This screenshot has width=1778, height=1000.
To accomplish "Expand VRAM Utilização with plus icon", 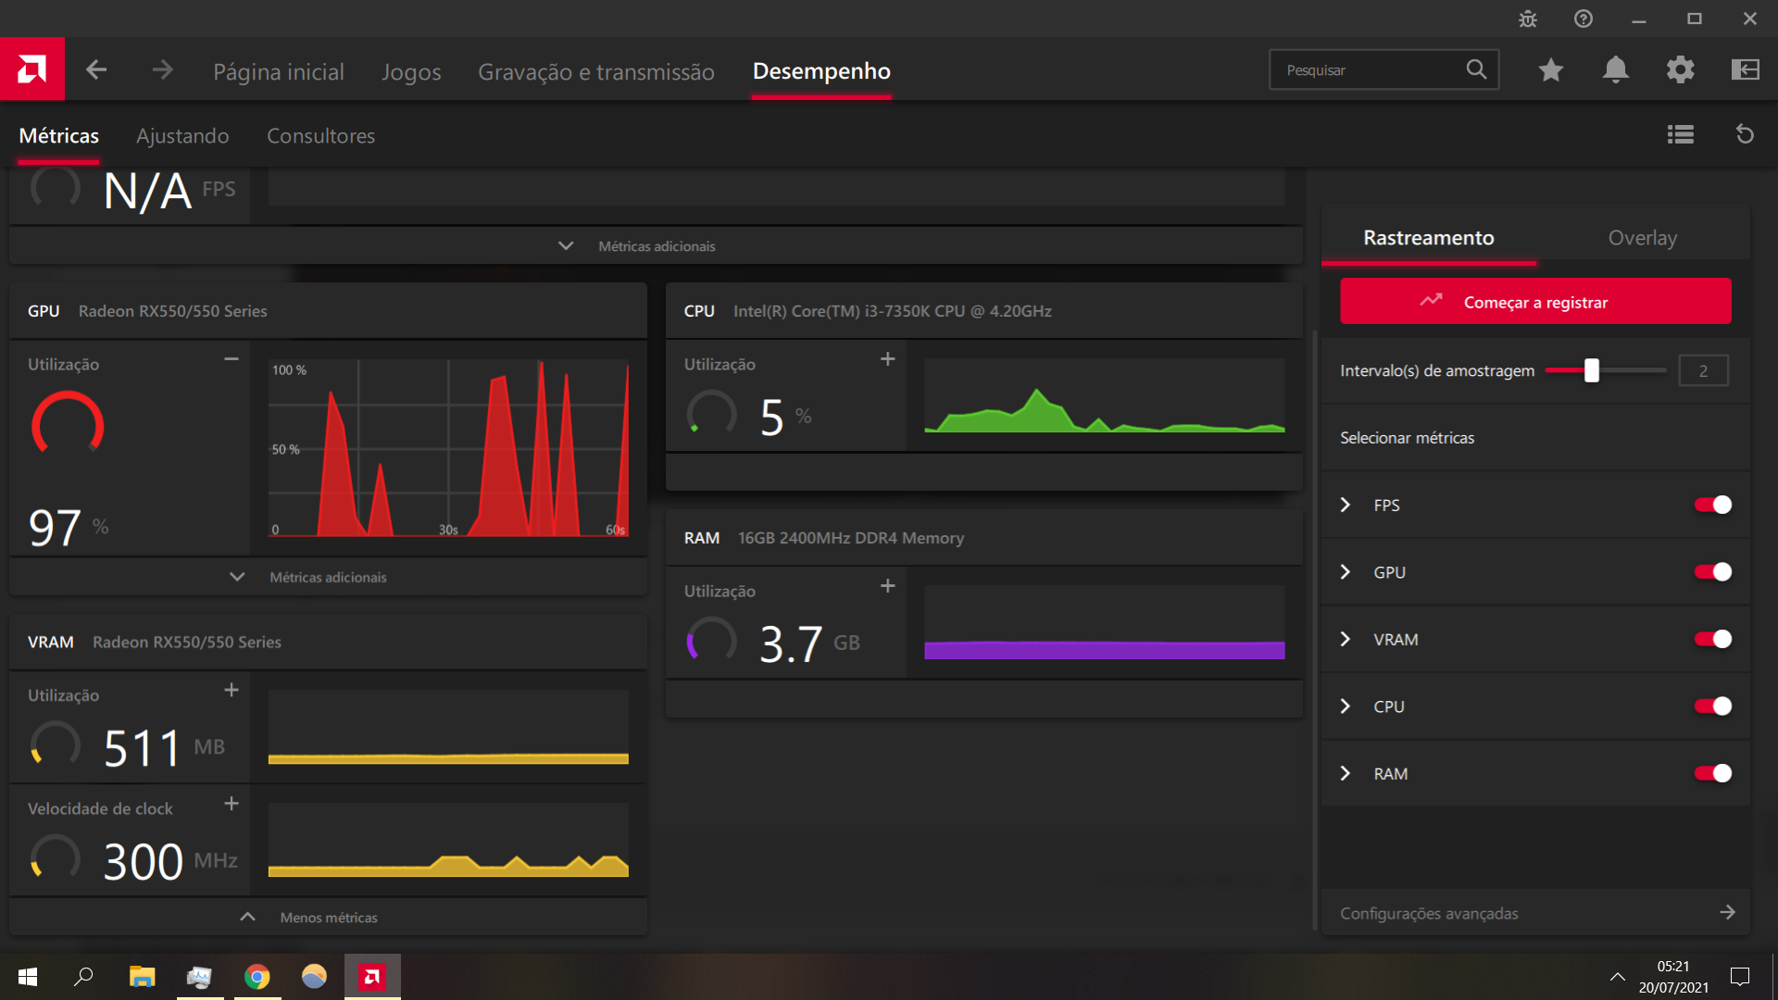I will click(232, 690).
